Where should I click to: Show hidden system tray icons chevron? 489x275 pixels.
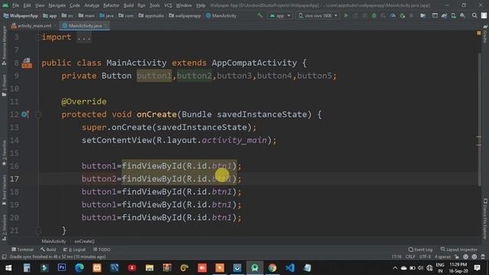pyautogui.click(x=395, y=268)
